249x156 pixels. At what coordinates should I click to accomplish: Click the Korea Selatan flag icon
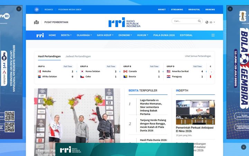pos(82,71)
